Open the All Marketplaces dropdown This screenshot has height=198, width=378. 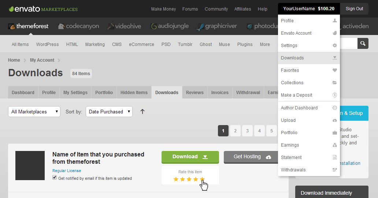(34, 112)
